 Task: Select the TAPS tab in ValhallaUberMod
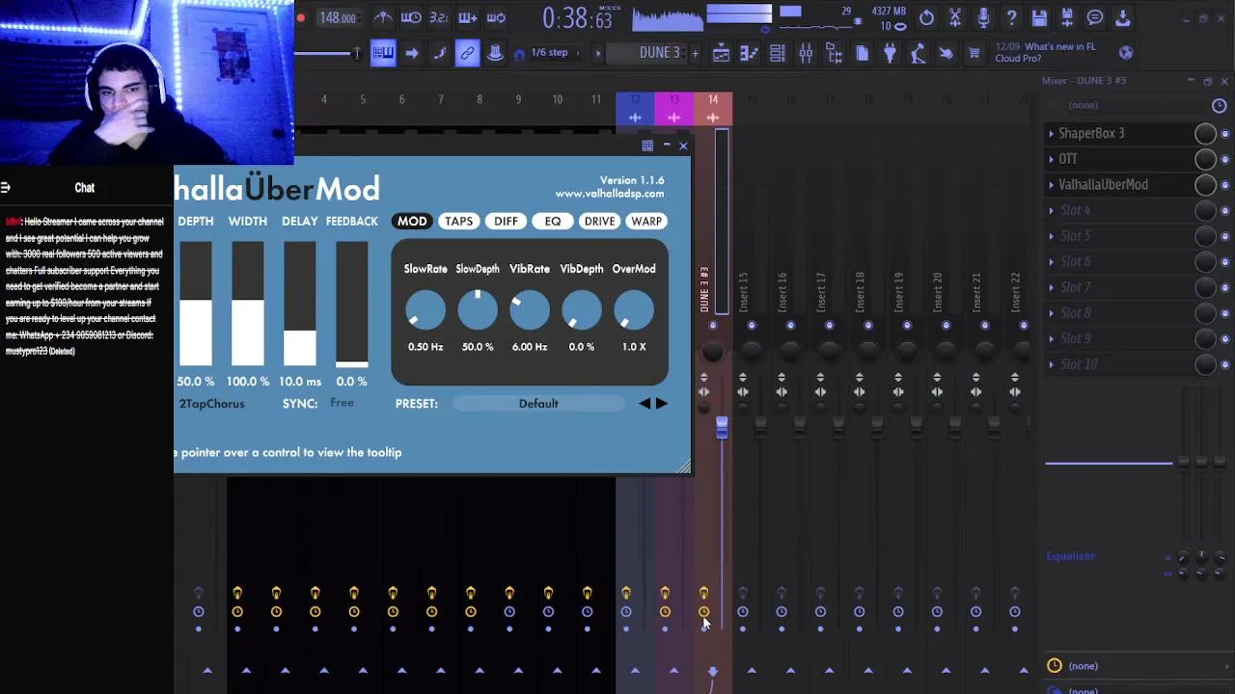point(458,222)
